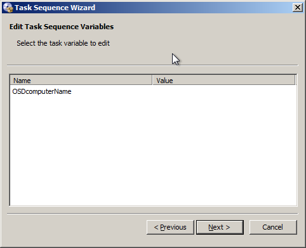Click the gray area left of the Previous button

pyautogui.click(x=76, y=227)
